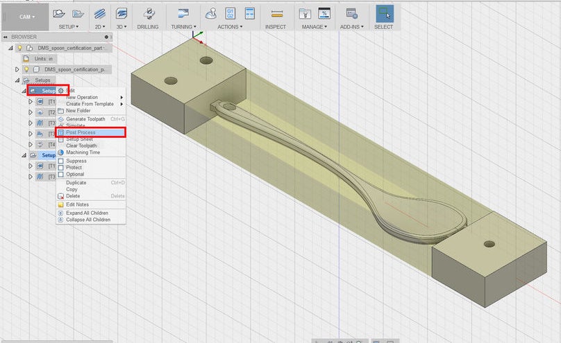The height and width of the screenshot is (343, 561).
Task: Click the Setups folder icon
Action: click(26, 80)
